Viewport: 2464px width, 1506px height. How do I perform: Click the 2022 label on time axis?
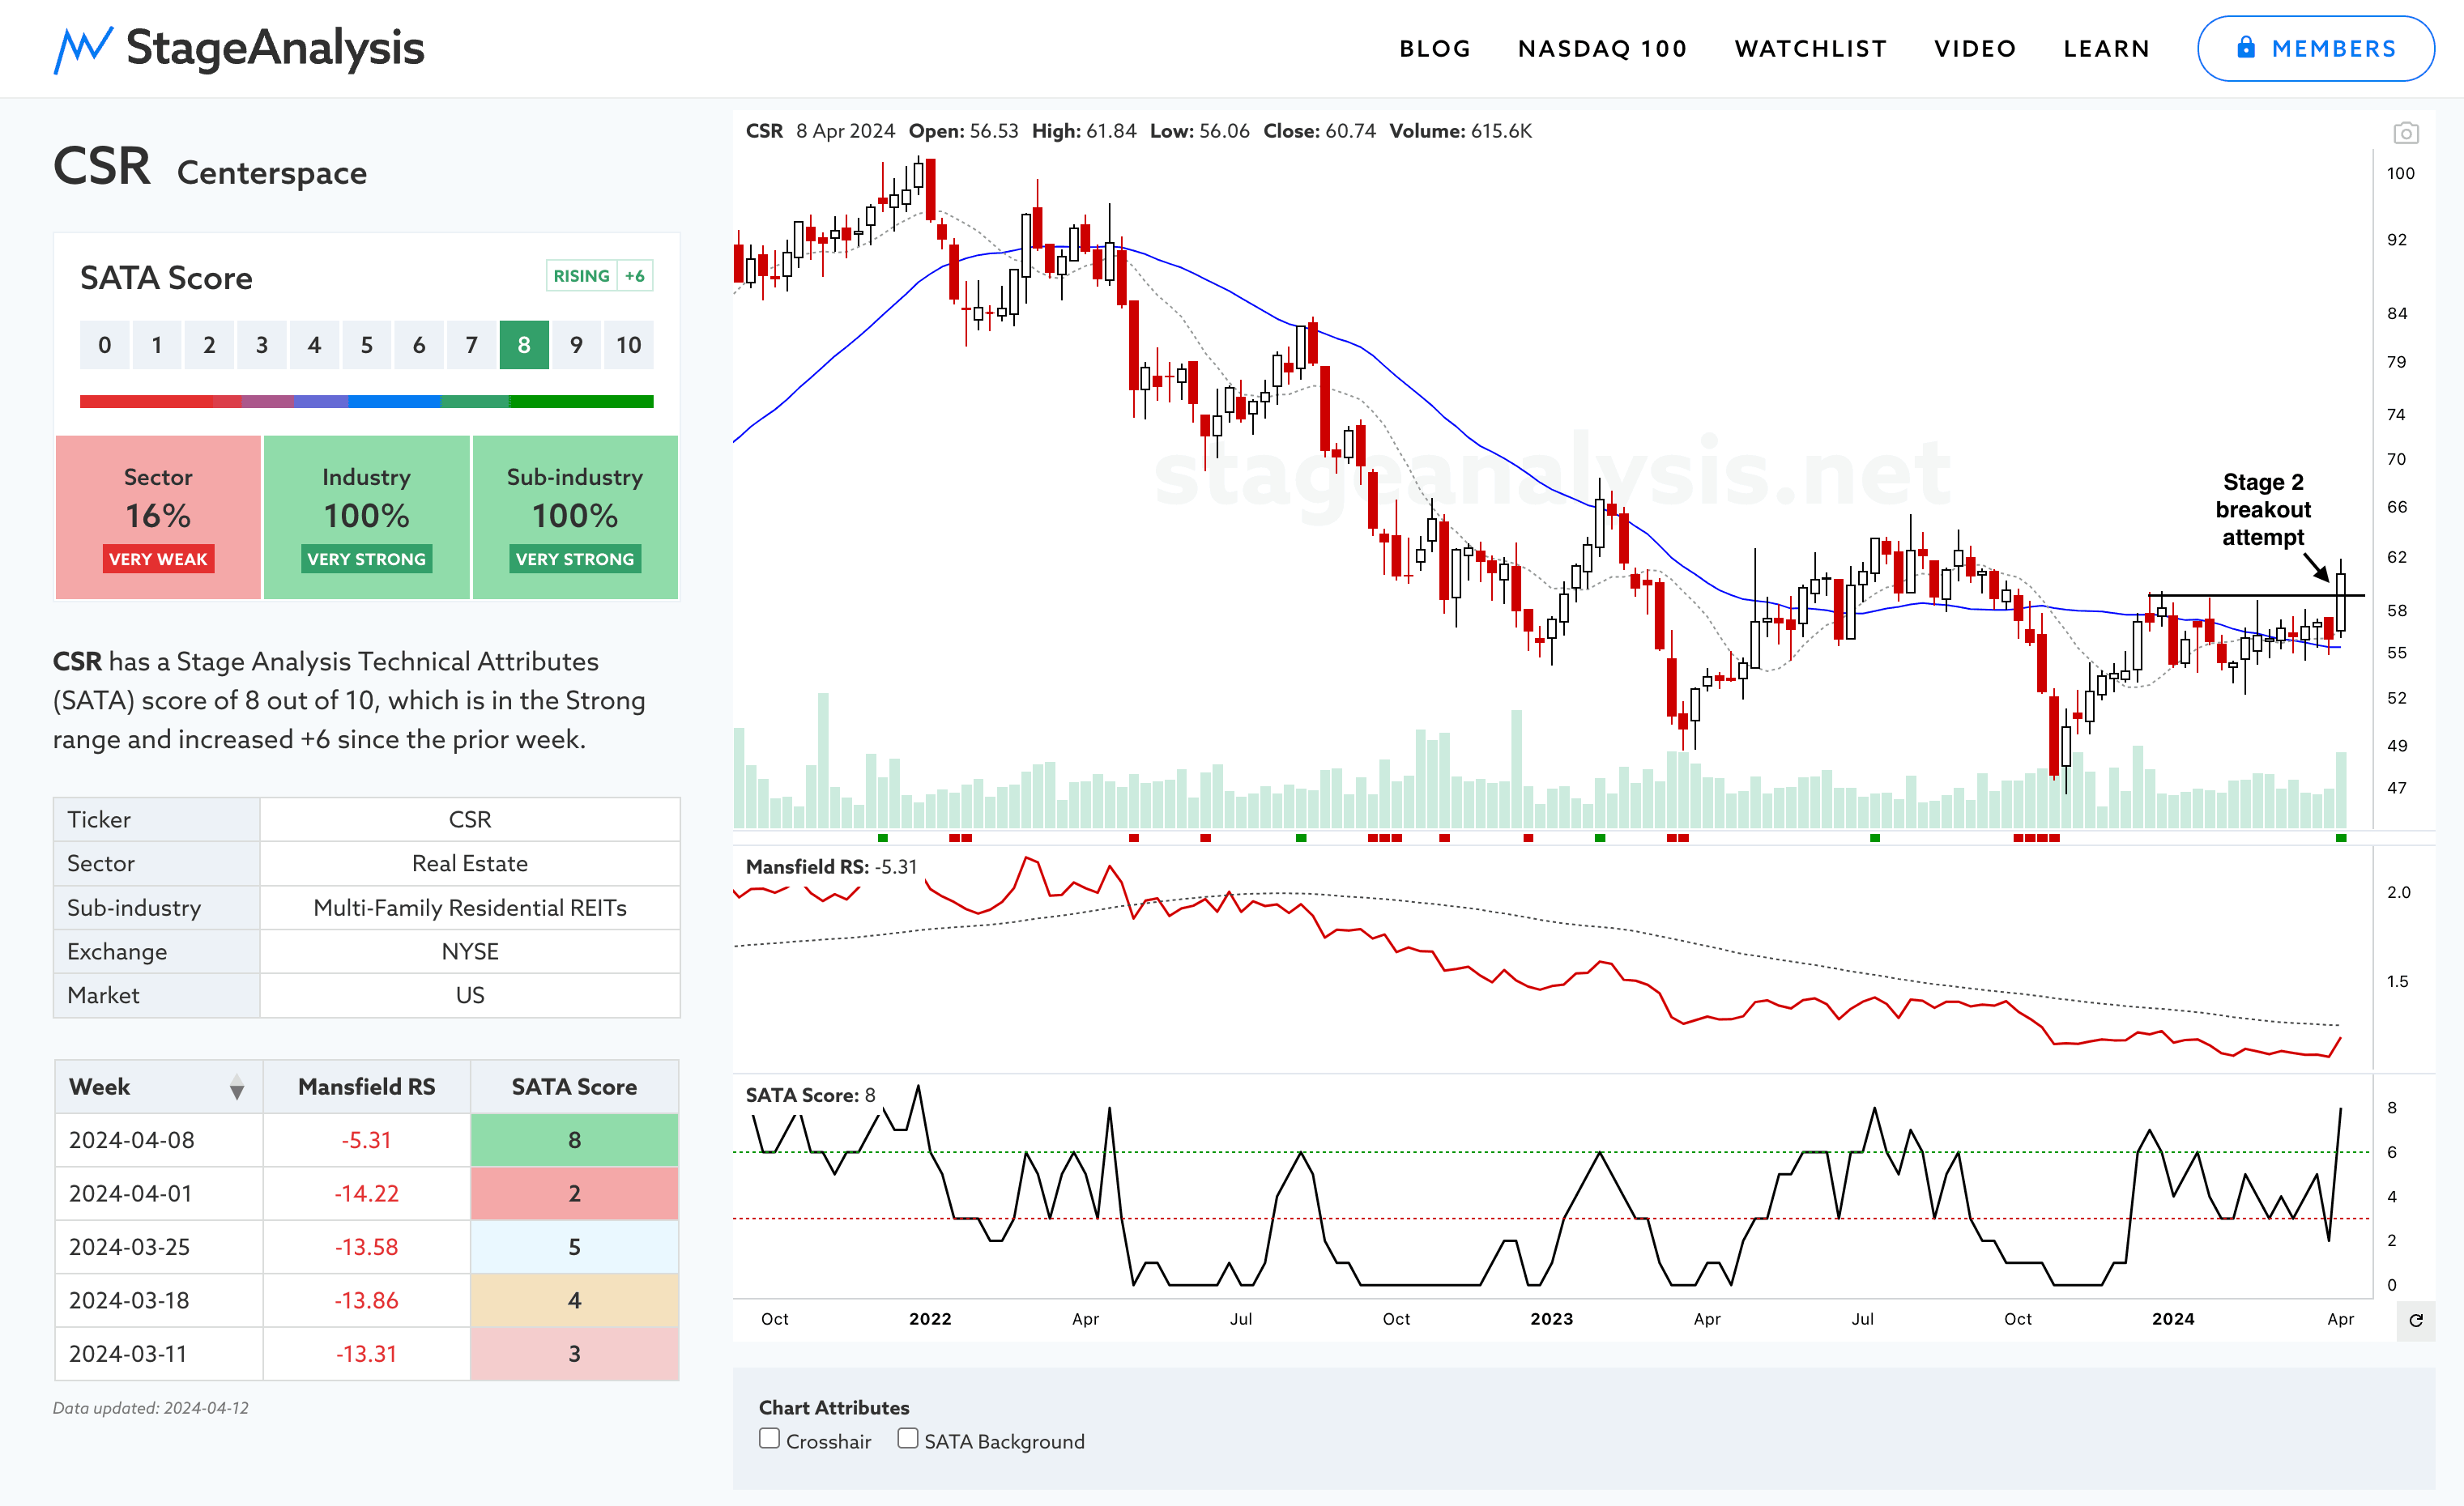(930, 1319)
